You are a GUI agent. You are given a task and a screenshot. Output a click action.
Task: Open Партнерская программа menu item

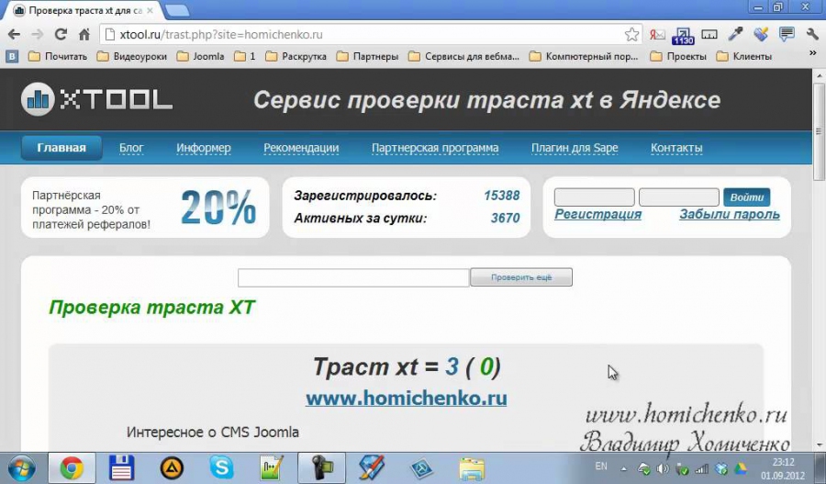pos(435,148)
